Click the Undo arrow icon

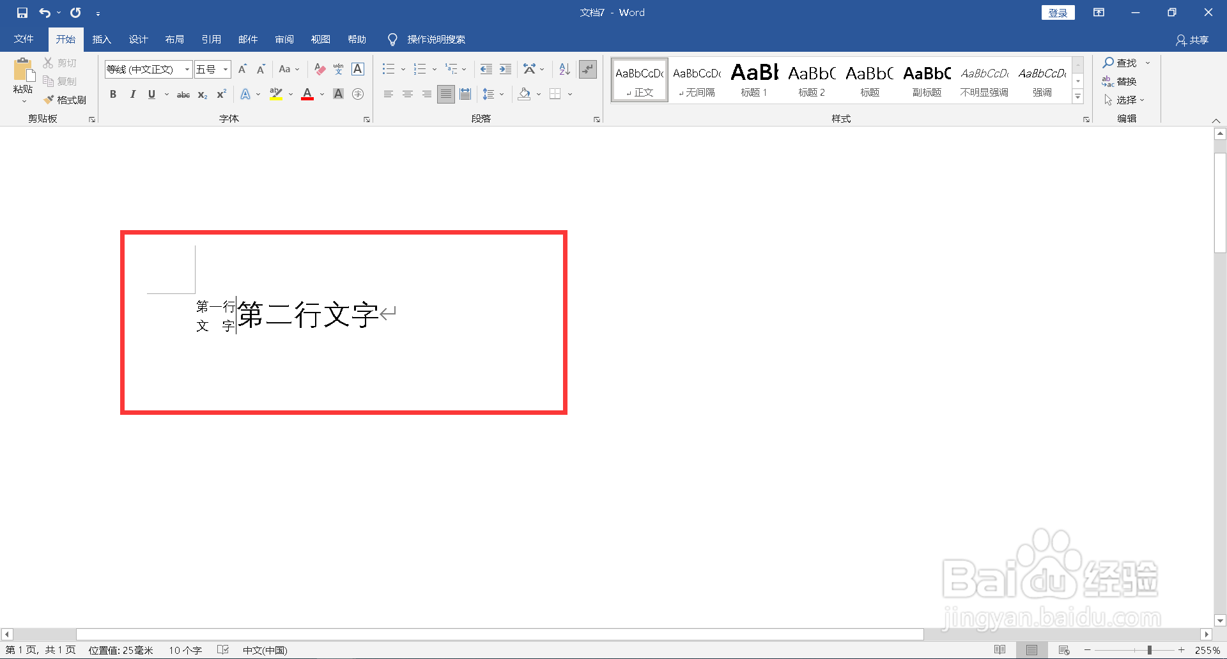(x=45, y=13)
